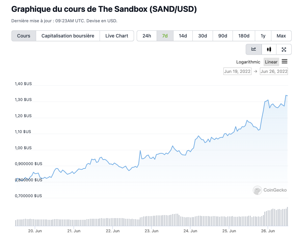Switch chart to 90d range

(223, 36)
